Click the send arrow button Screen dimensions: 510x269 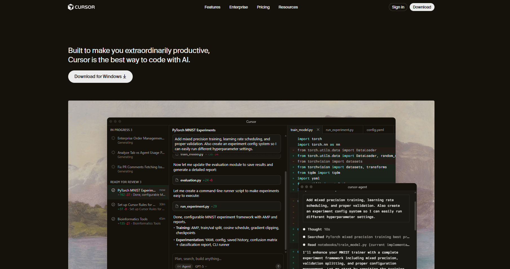(x=278, y=266)
